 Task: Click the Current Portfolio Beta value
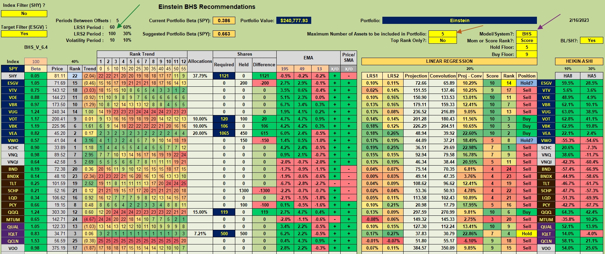pos(224,20)
